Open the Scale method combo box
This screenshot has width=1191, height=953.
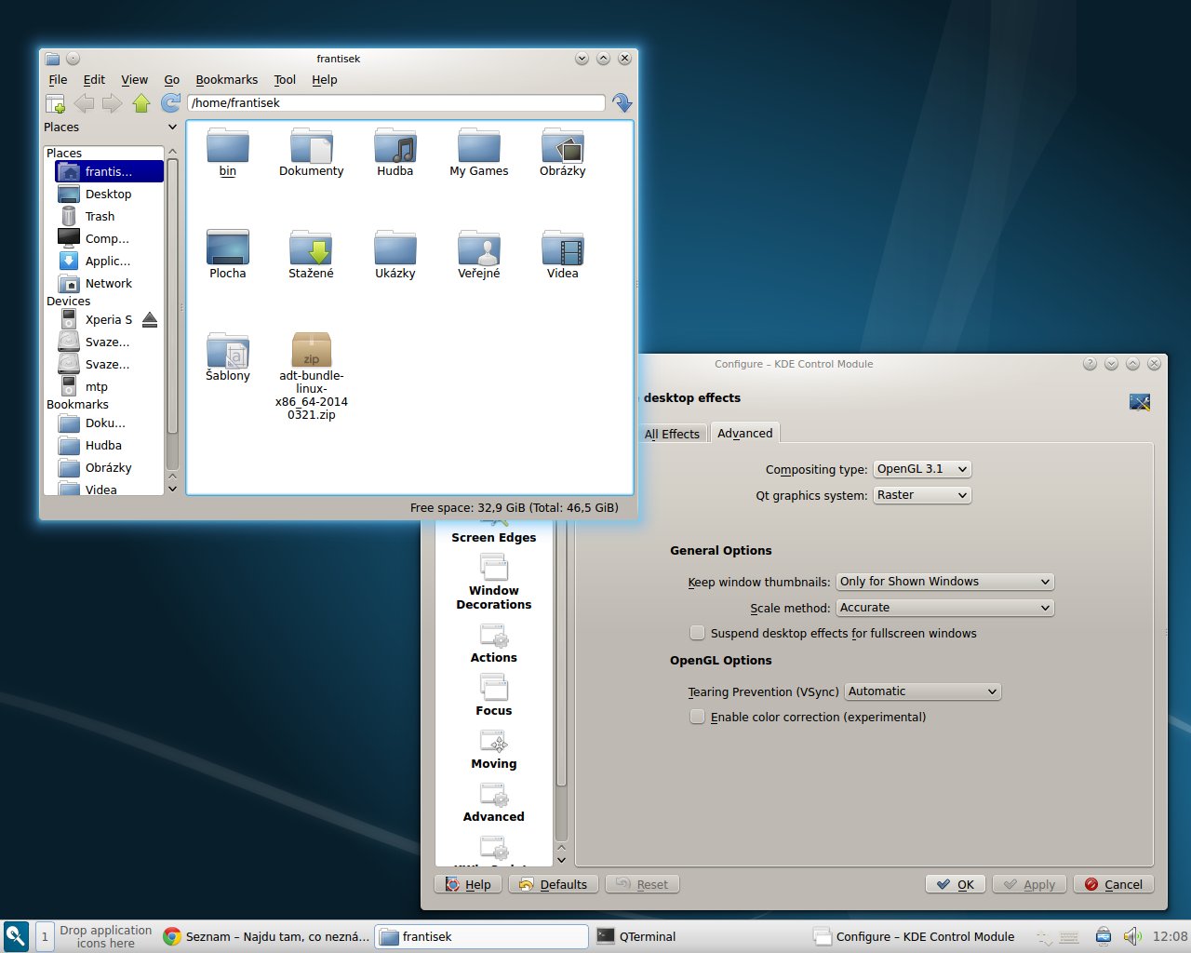(944, 608)
